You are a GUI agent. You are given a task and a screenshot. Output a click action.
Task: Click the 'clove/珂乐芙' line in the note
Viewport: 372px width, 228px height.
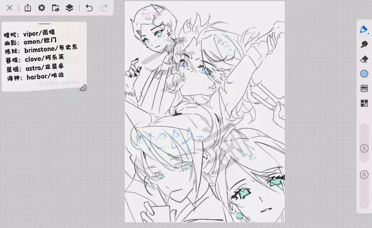tap(35, 59)
